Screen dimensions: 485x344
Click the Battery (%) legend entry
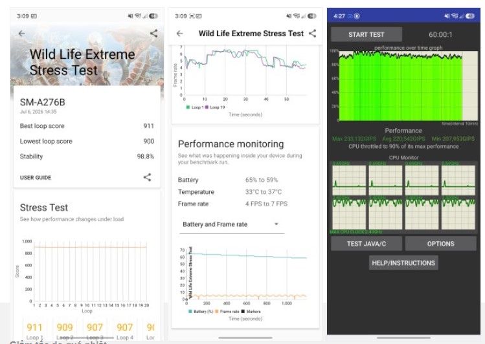click(201, 311)
